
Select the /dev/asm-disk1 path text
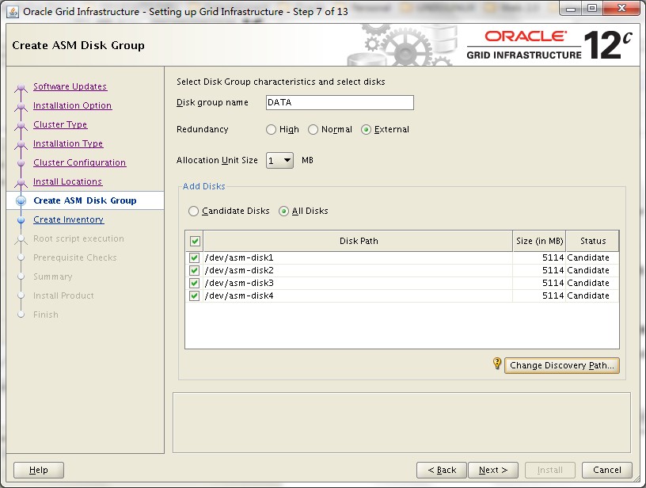(x=239, y=258)
